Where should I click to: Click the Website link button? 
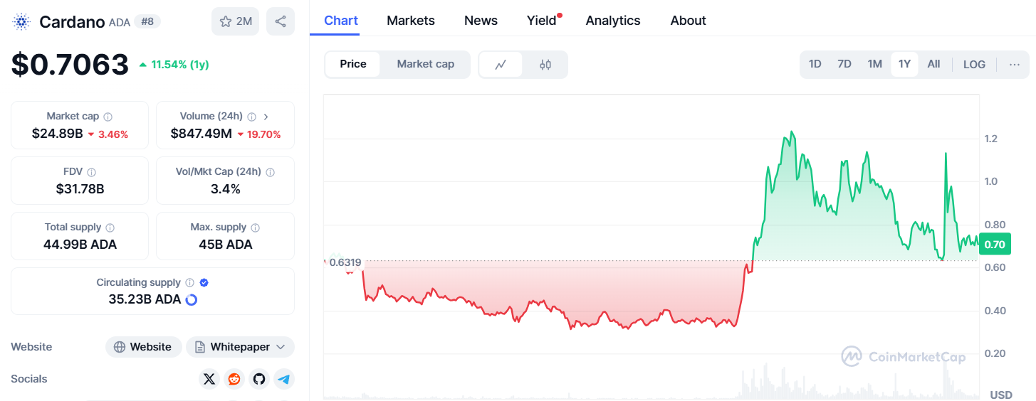144,347
